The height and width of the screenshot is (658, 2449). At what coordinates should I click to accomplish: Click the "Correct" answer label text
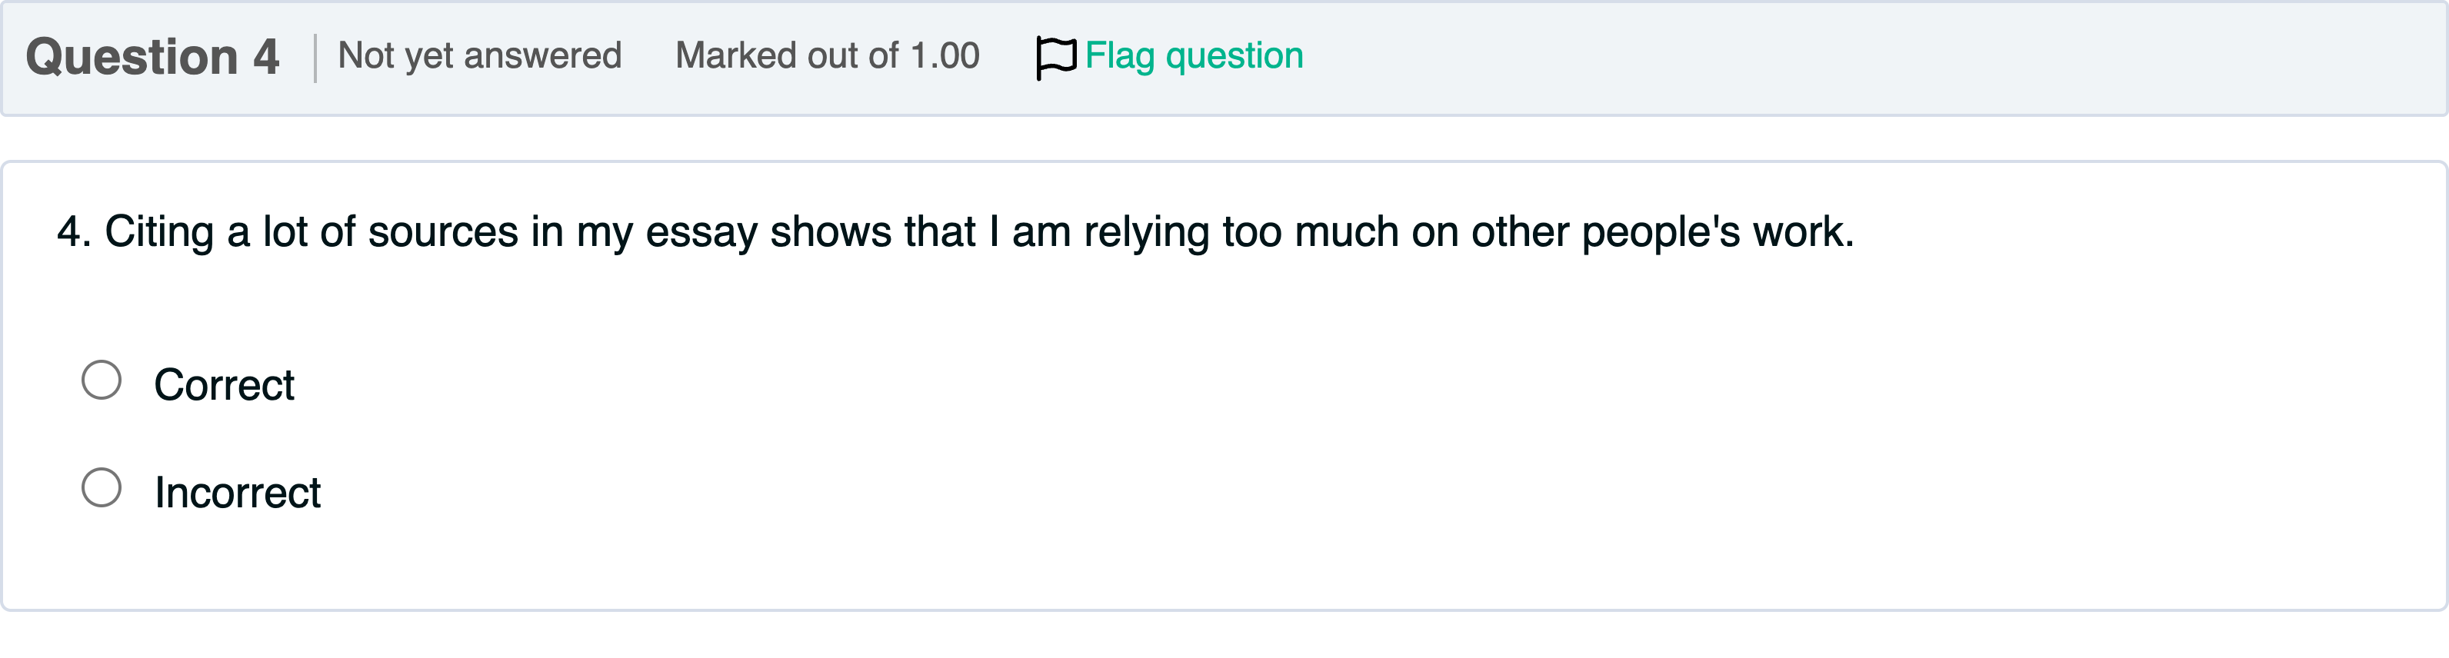(x=225, y=384)
